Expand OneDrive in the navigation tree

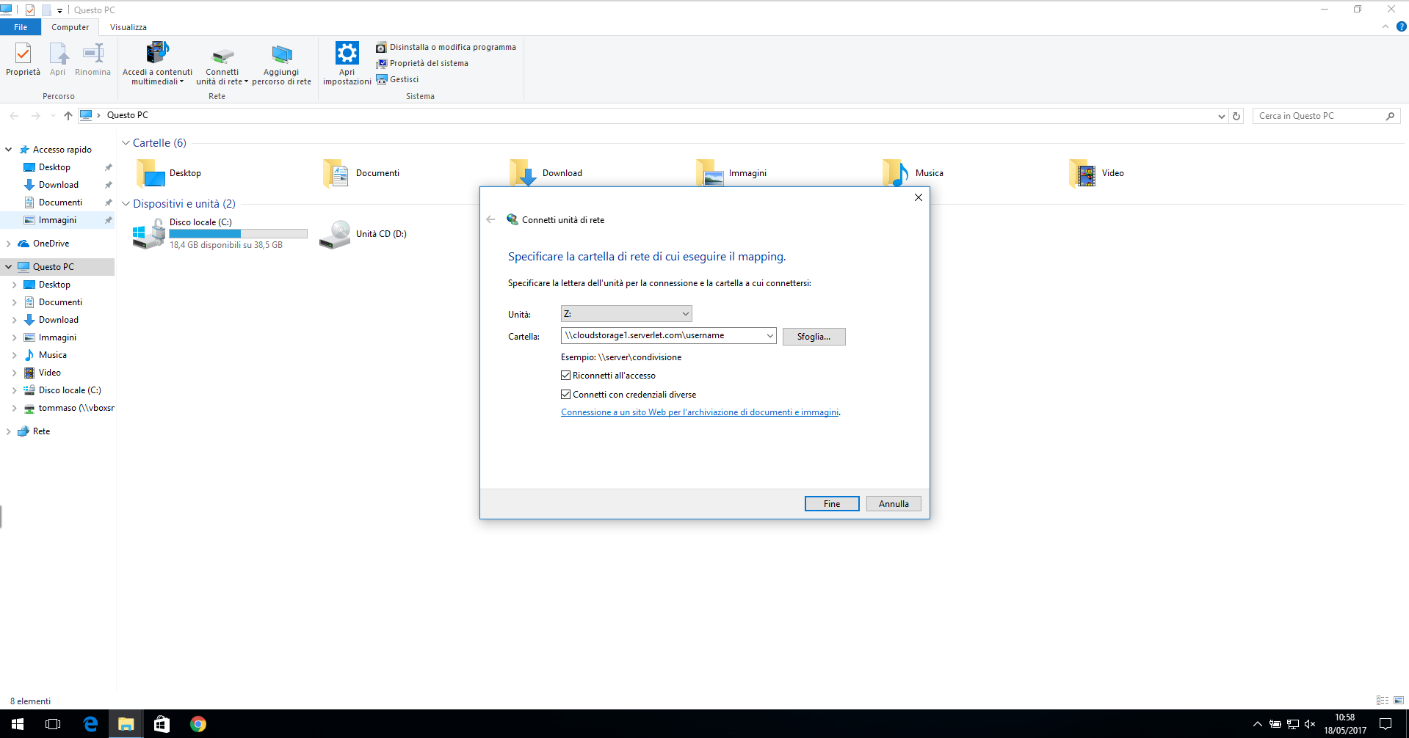pos(8,244)
